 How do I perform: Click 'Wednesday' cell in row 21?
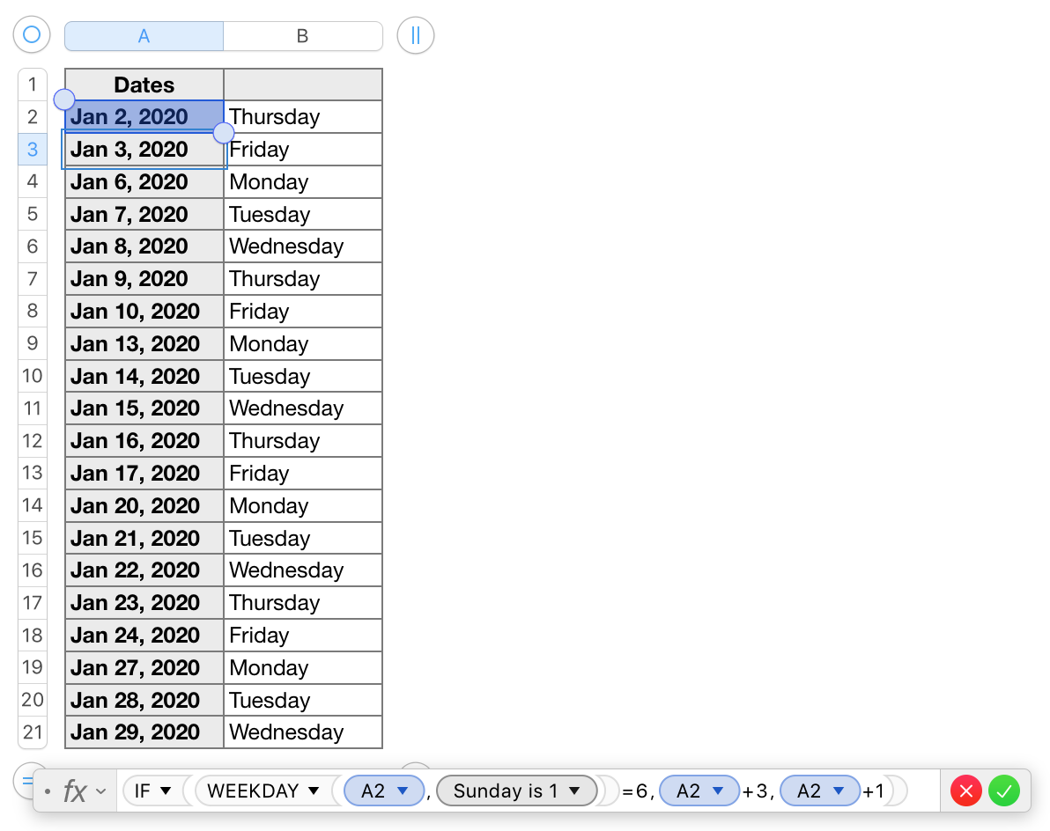pos(303,732)
